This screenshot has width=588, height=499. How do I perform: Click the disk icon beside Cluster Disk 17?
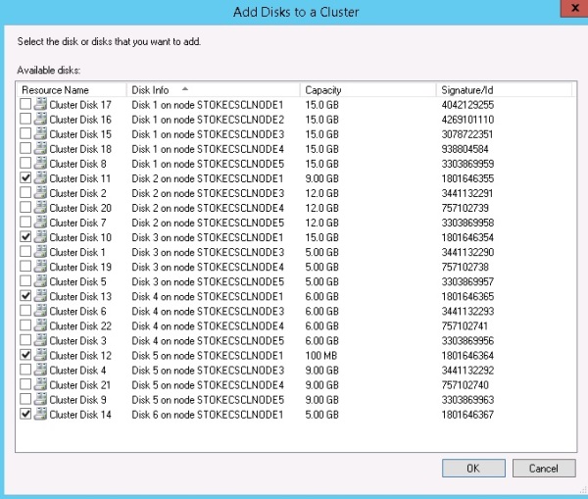click(40, 104)
